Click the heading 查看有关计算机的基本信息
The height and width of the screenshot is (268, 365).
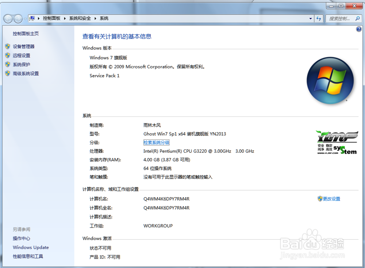(x=117, y=36)
